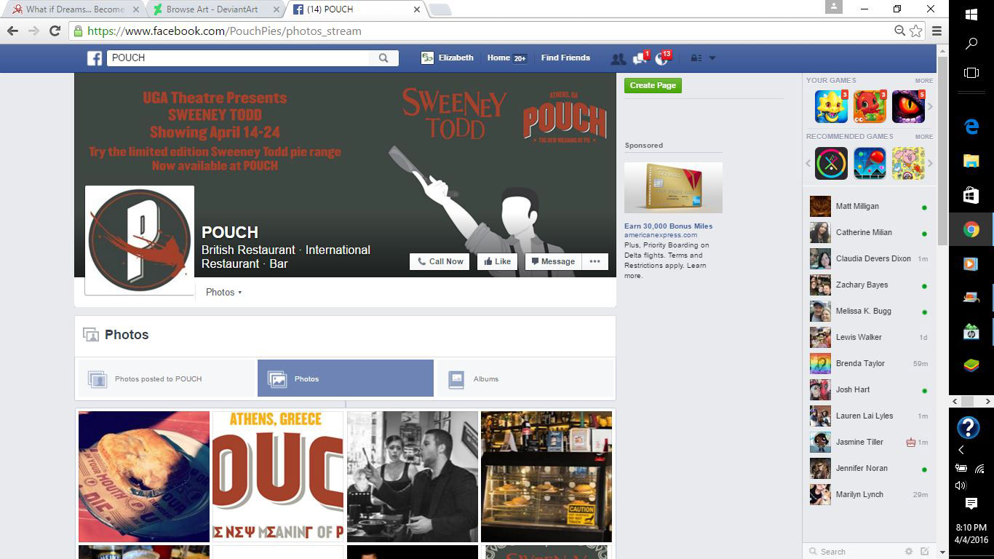The height and width of the screenshot is (559, 994).
Task: Open friend requests icon
Action: pyautogui.click(x=618, y=59)
